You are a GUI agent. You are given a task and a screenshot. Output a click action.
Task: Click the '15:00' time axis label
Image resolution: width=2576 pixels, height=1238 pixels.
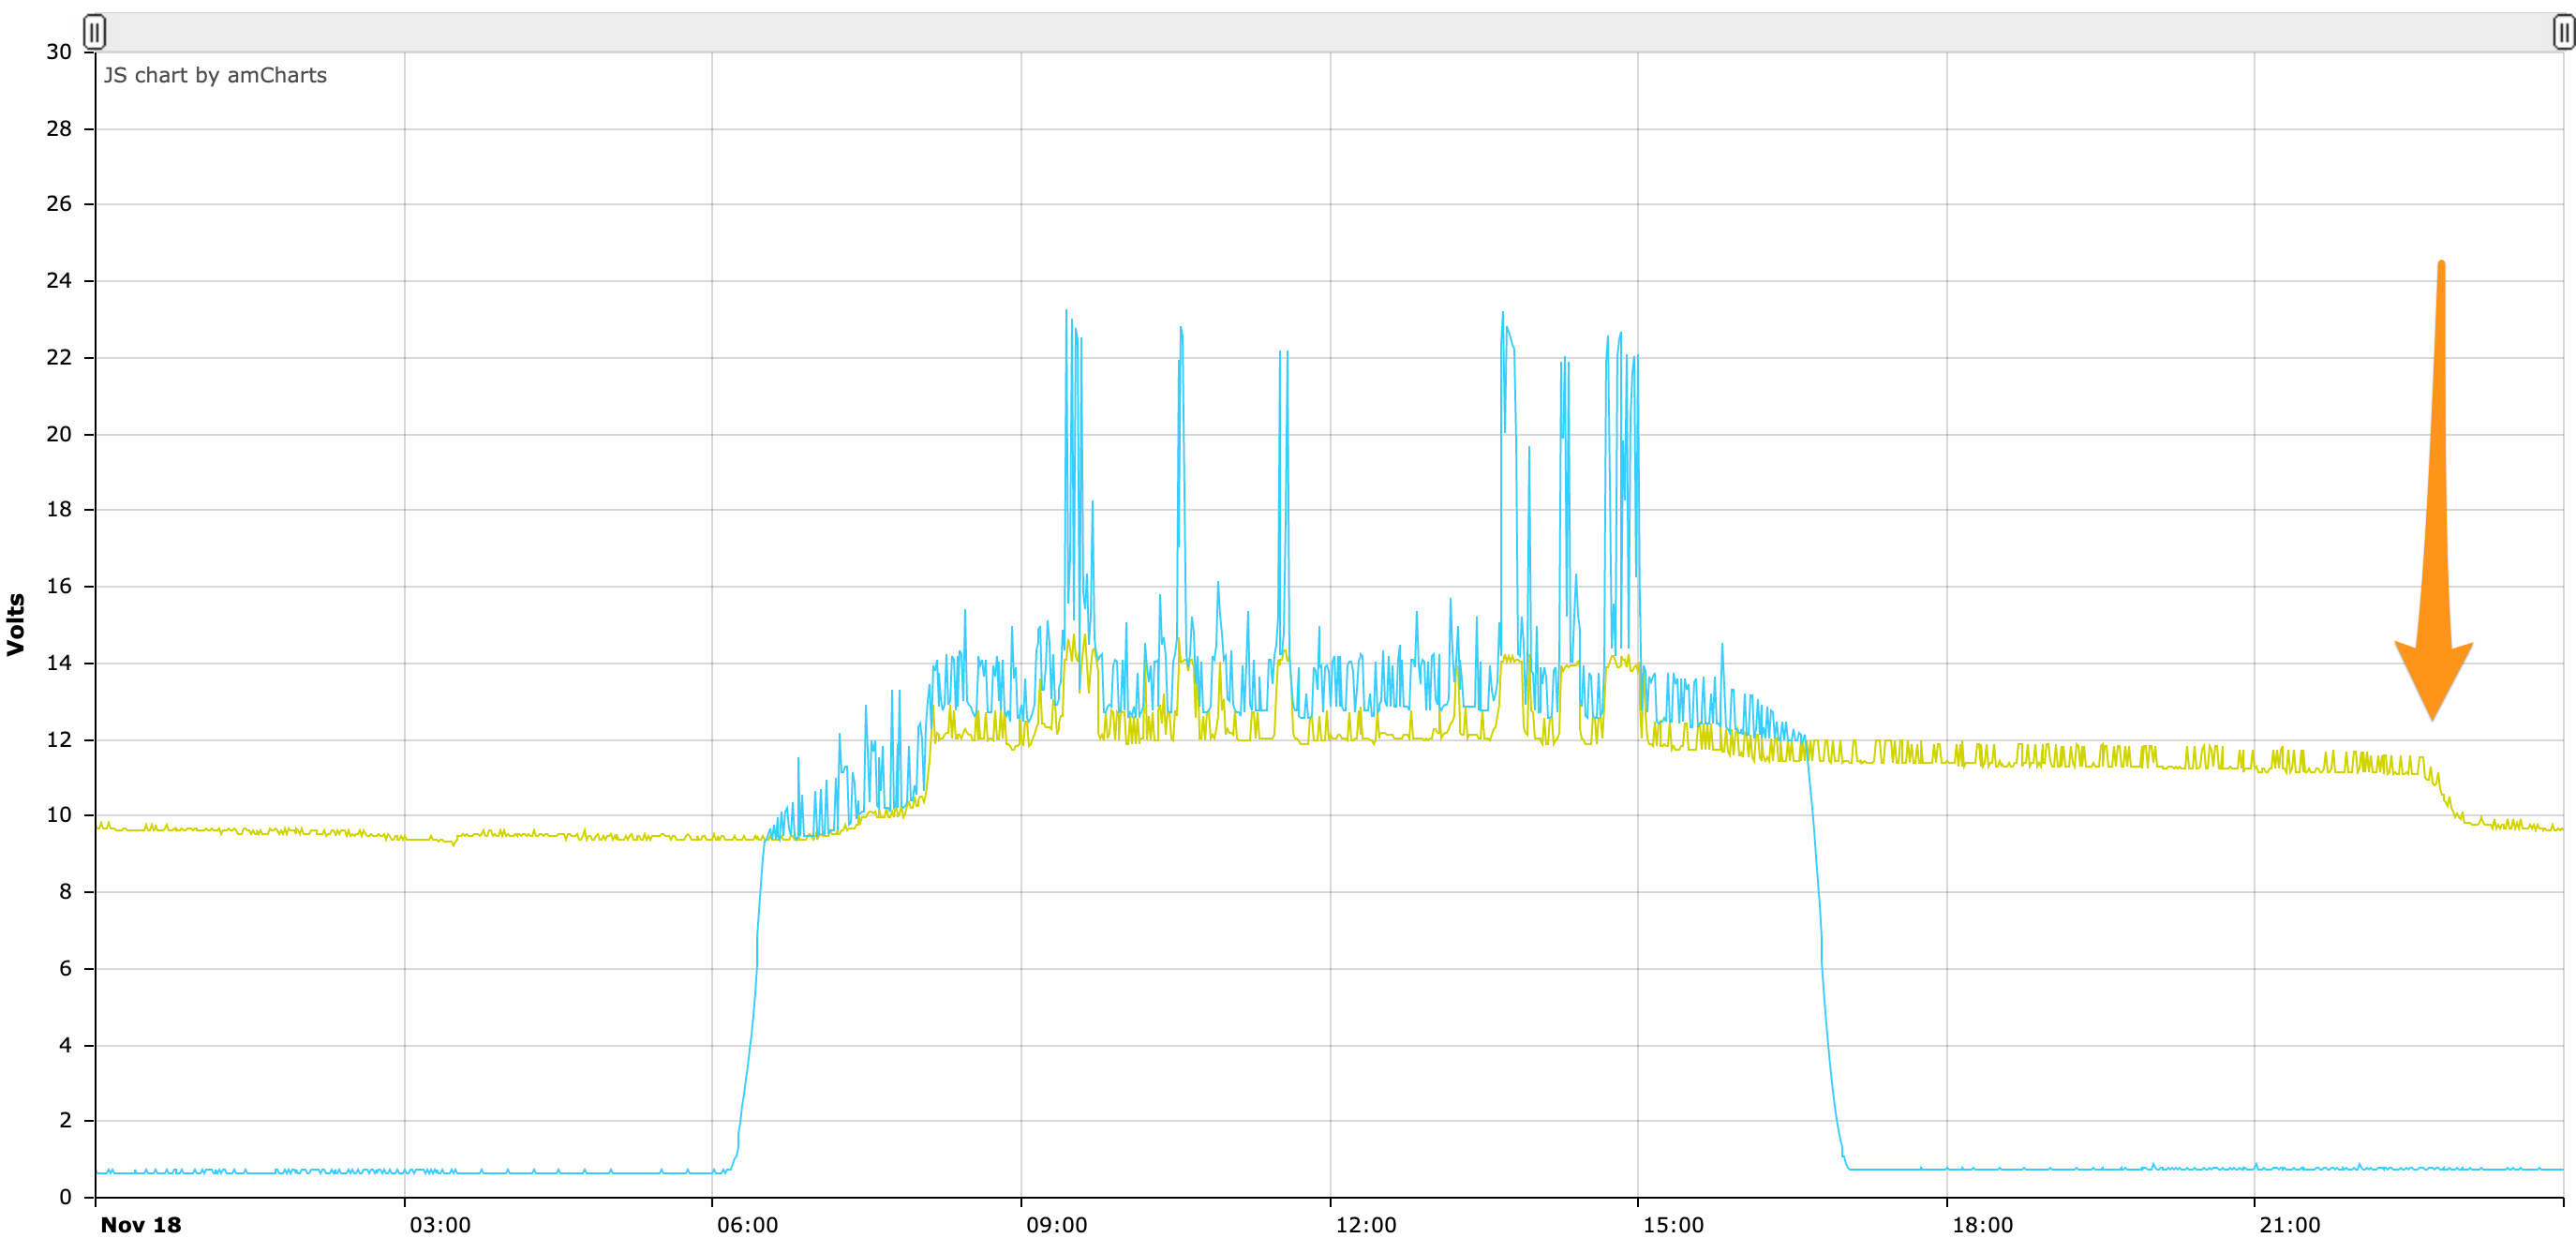(x=1673, y=1224)
